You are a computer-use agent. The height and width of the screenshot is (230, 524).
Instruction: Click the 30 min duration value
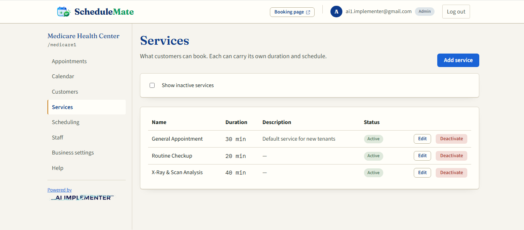(236, 139)
